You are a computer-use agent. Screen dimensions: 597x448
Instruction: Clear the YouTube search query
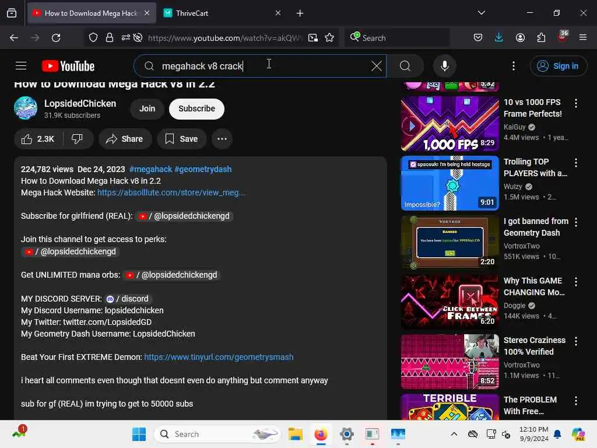[x=376, y=66]
